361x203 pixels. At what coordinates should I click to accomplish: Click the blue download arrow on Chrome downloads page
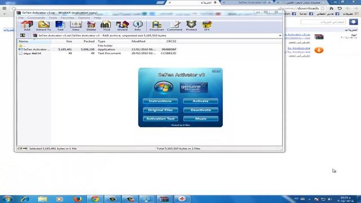coord(354,22)
